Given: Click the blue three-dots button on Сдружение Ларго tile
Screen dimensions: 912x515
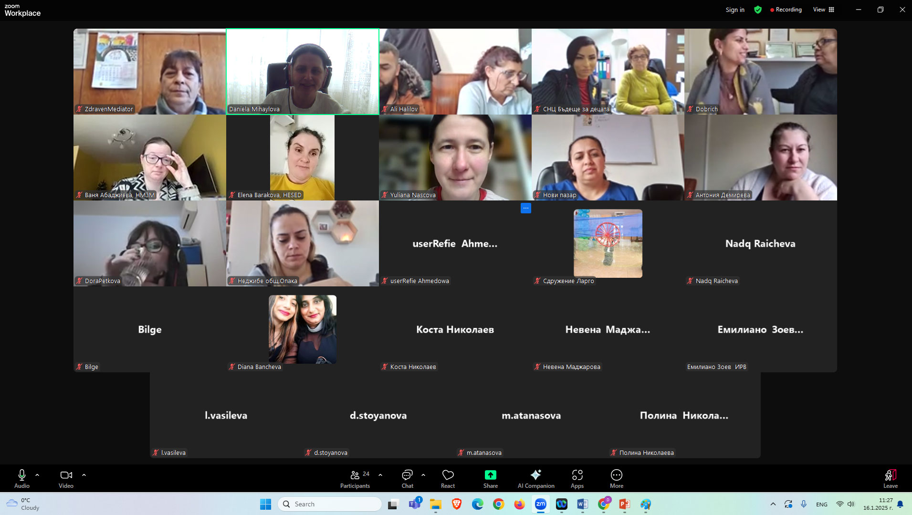Looking at the screenshot, I should point(526,208).
